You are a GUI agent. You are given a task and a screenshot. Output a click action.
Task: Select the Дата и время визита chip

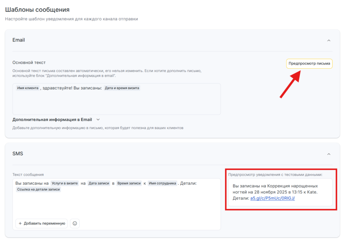click(x=122, y=88)
